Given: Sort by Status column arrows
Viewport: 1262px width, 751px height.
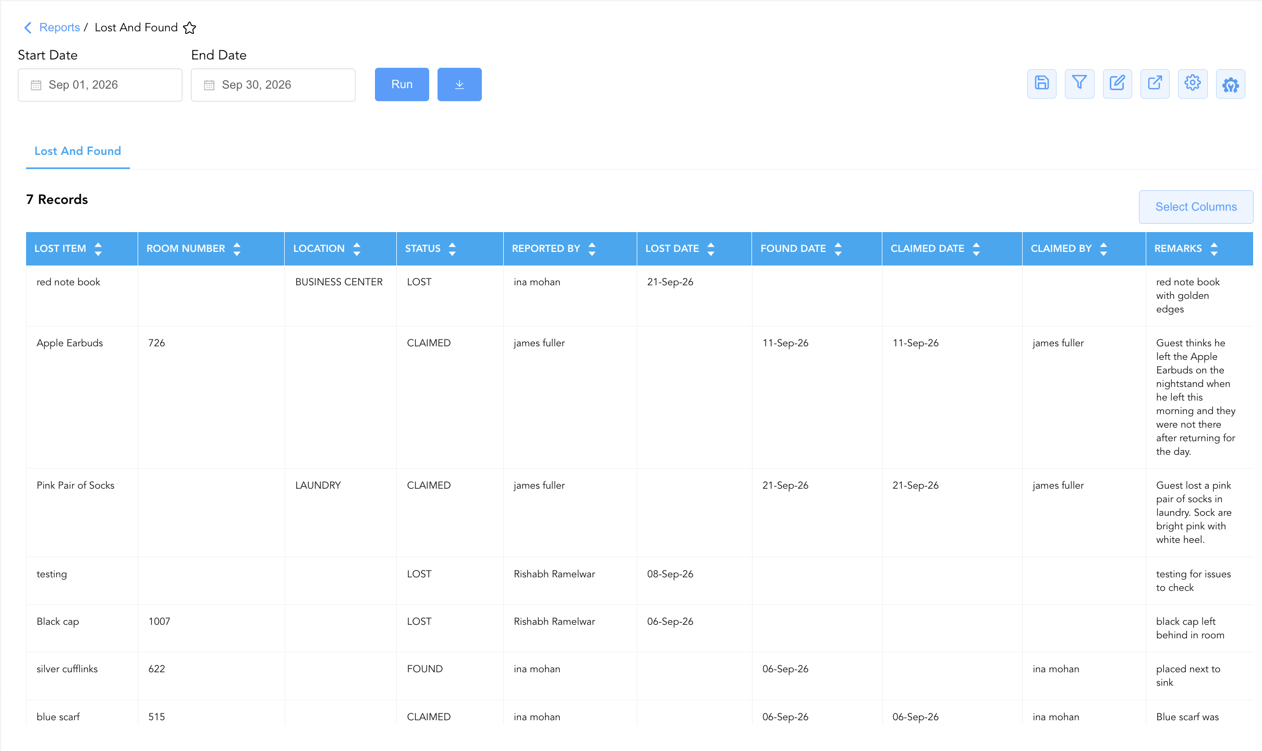Looking at the screenshot, I should (x=452, y=249).
